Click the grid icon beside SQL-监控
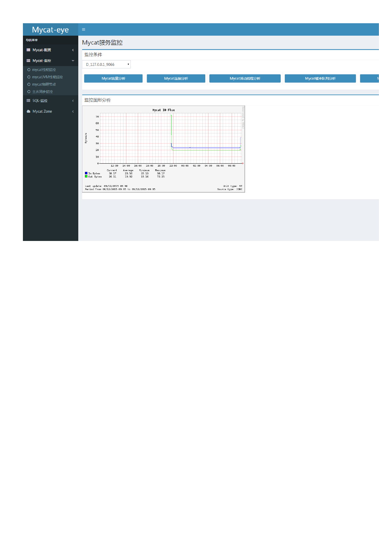Viewport: 379px width, 536px height. click(x=28, y=101)
